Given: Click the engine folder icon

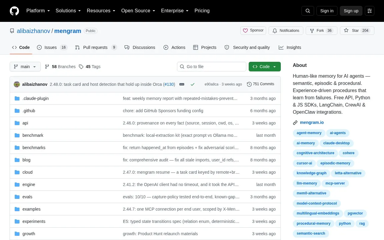Looking at the screenshot, I should click(17, 184).
